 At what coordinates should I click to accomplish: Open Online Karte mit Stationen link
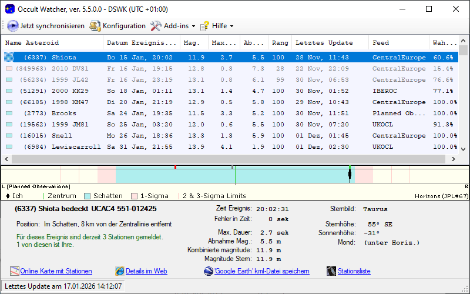56,271
